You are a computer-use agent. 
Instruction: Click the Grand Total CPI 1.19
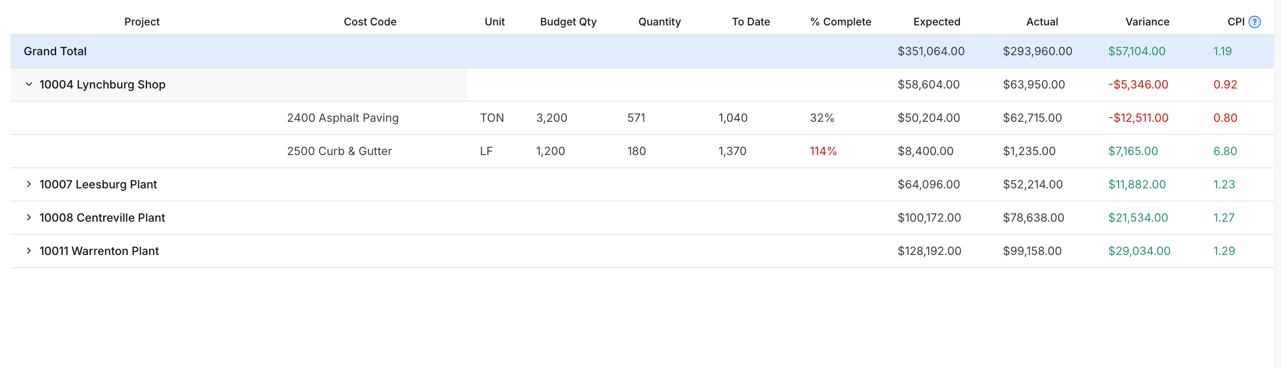coord(1222,51)
